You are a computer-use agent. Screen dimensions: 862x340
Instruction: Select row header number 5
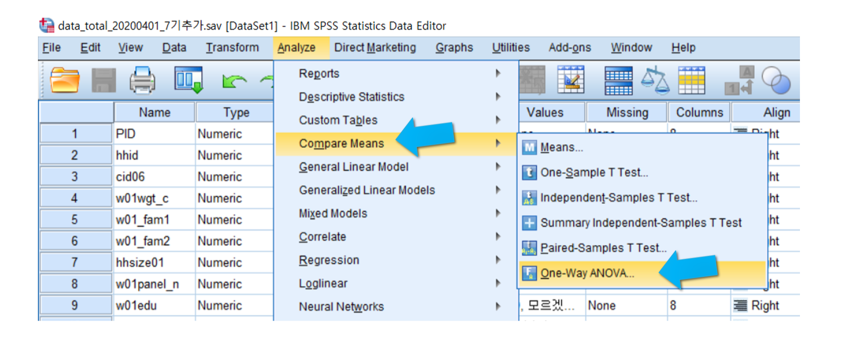coord(76,219)
